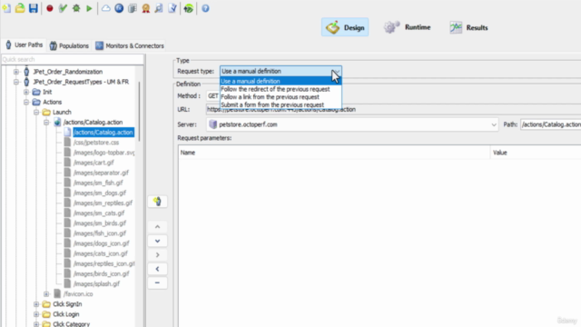Image resolution: width=581 pixels, height=327 pixels.
Task: Start recording with the red record icon
Action: coord(50,8)
